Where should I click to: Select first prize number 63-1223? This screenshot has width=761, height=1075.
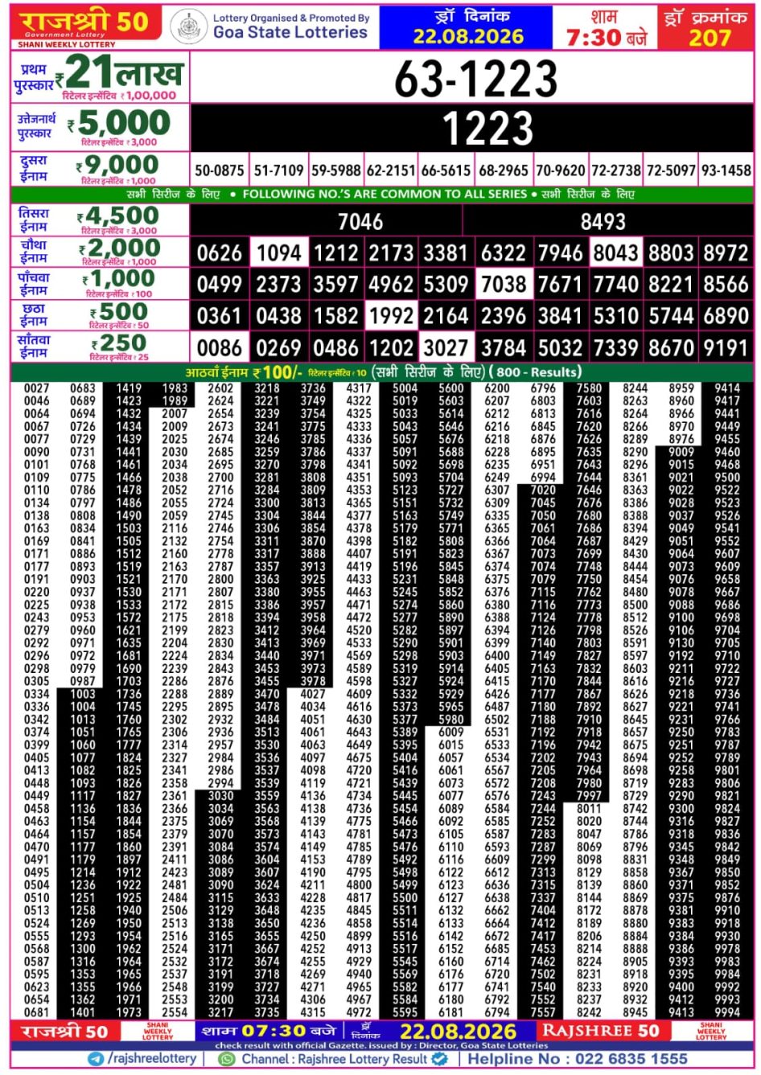(x=475, y=79)
